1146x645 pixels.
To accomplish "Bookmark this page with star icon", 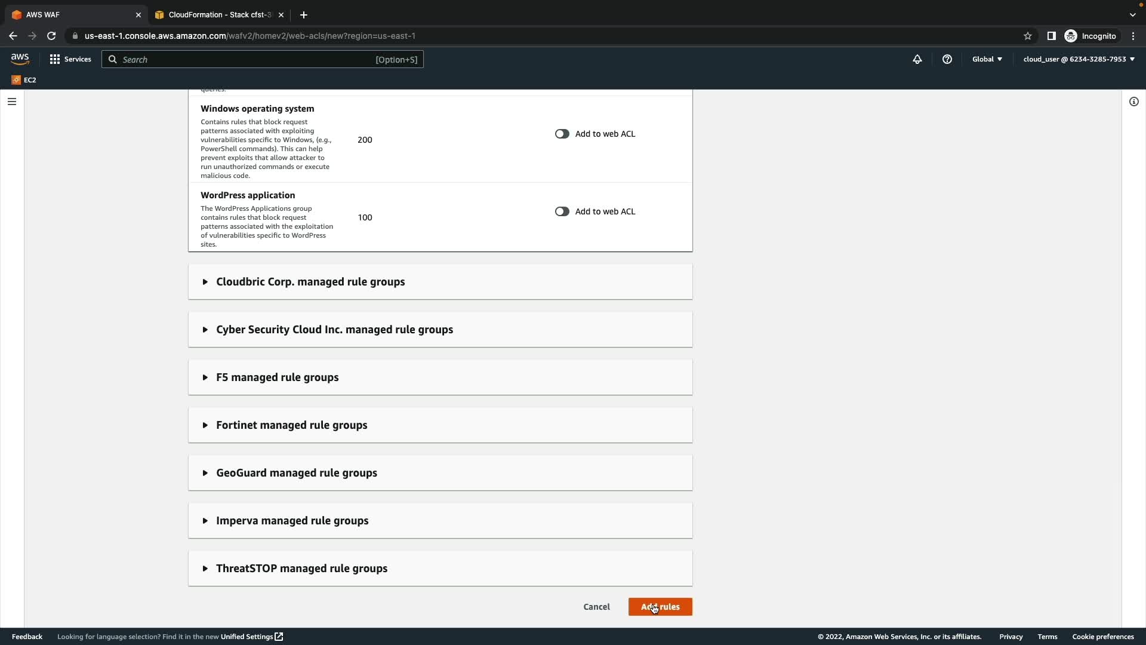I will click(x=1027, y=36).
